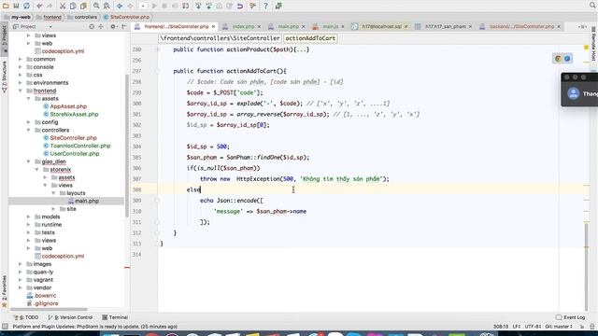
Task: Open the Version Control tool window
Action: tap(70, 317)
